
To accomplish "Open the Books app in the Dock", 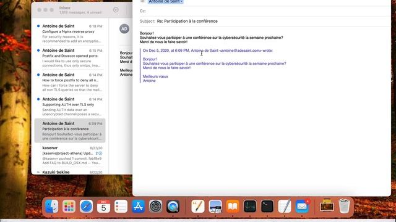I will click(233, 207).
